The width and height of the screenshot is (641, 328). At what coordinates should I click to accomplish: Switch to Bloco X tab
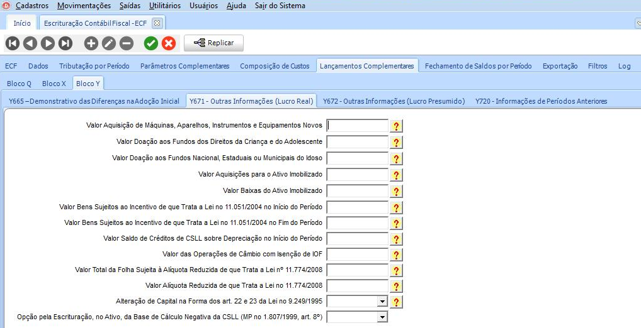(x=54, y=83)
